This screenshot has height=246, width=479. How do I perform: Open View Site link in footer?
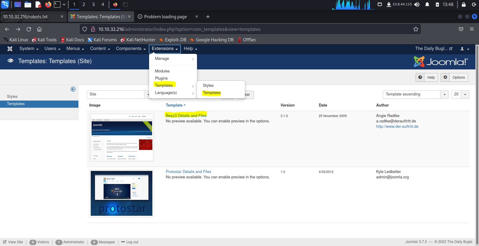[13, 242]
